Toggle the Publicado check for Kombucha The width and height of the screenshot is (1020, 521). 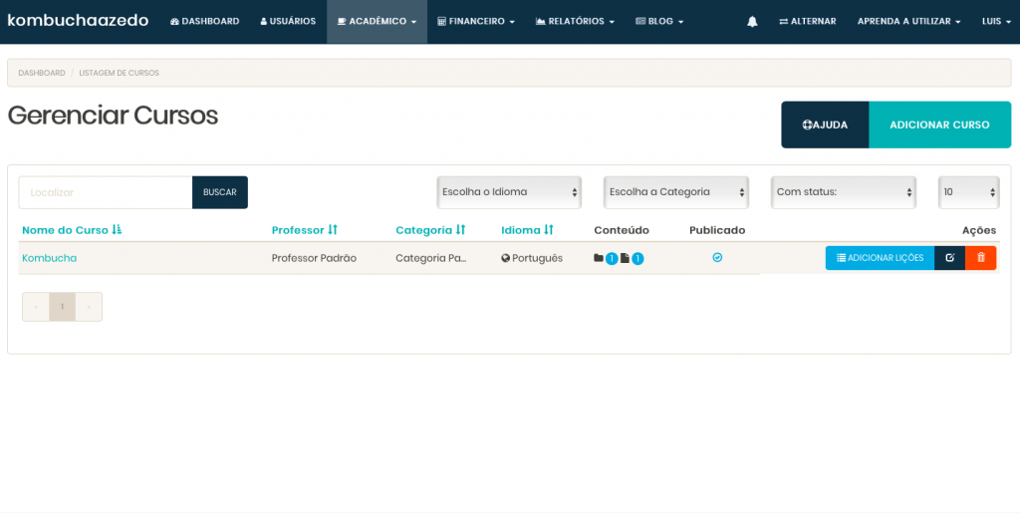(x=717, y=258)
